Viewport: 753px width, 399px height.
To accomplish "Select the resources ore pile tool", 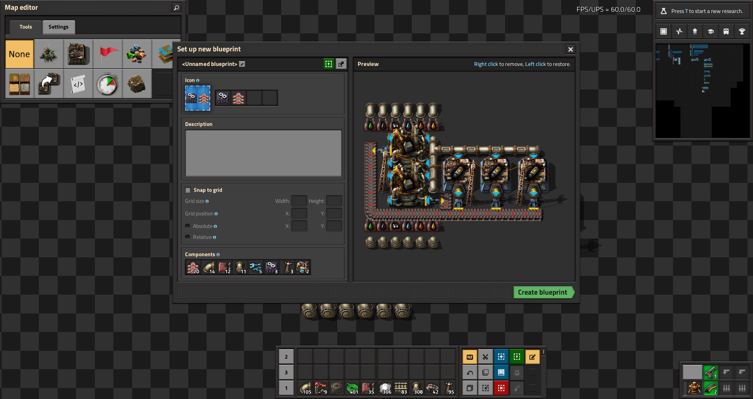I will tap(137, 54).
